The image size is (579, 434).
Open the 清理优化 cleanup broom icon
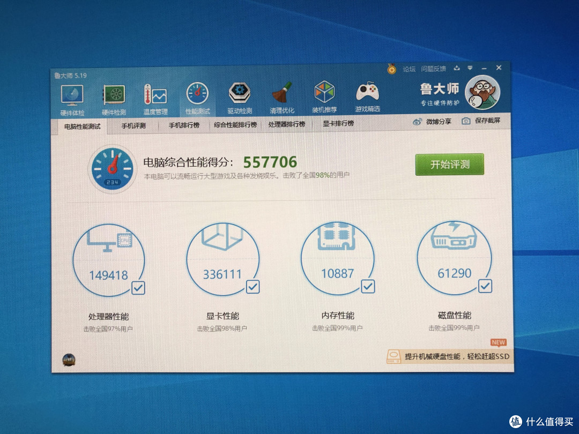[282, 98]
